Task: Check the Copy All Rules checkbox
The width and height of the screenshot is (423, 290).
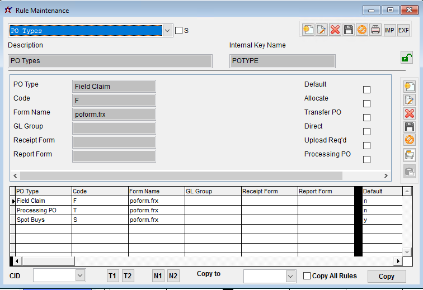Action: point(307,276)
